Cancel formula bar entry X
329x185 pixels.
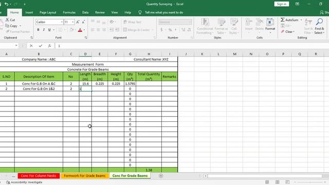tap(31, 46)
